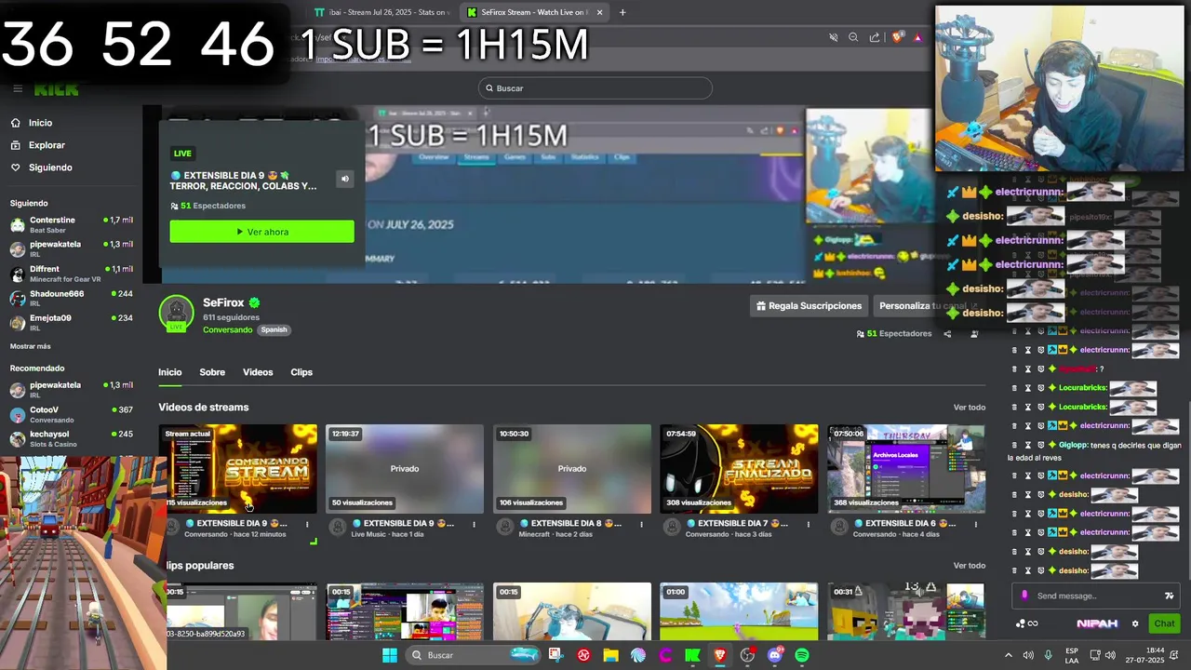Click the Regala Suscripciones button
1191x670 pixels.
809,305
